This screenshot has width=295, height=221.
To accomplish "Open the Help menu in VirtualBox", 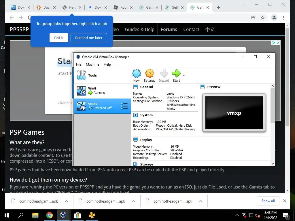I will pos(107,64).
